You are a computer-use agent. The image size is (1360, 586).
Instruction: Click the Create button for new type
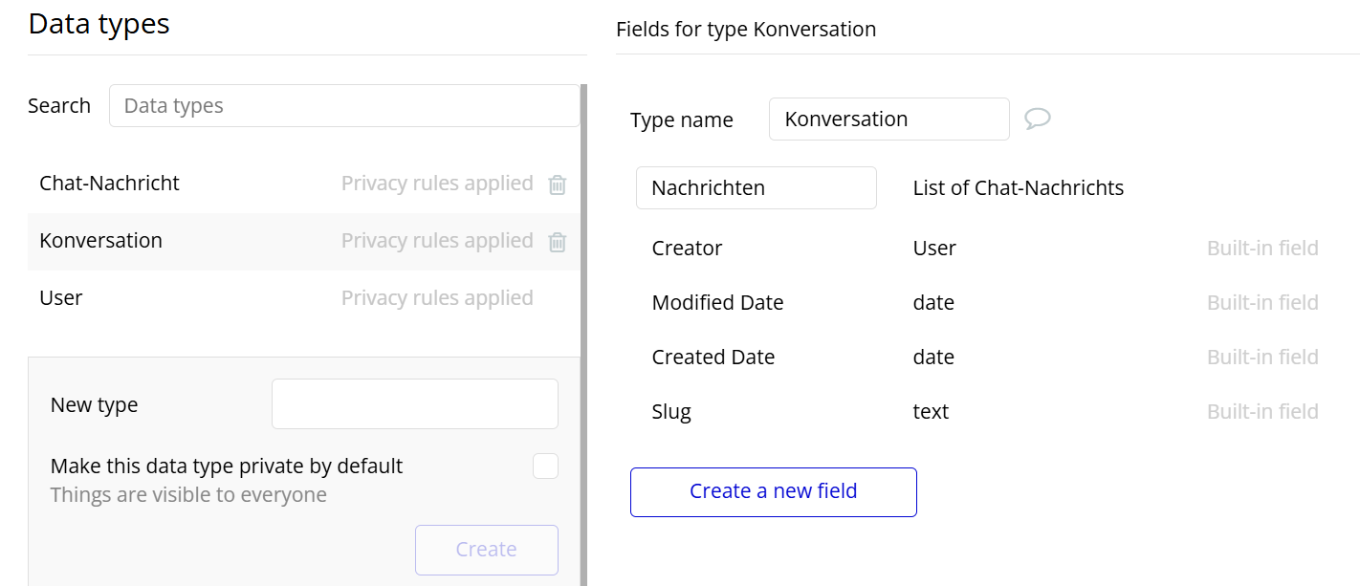point(486,550)
